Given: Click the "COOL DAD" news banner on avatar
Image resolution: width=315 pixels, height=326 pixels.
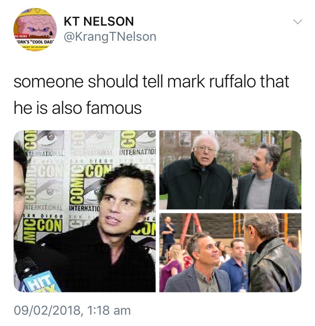Looking at the screenshot, I should coord(35,42).
